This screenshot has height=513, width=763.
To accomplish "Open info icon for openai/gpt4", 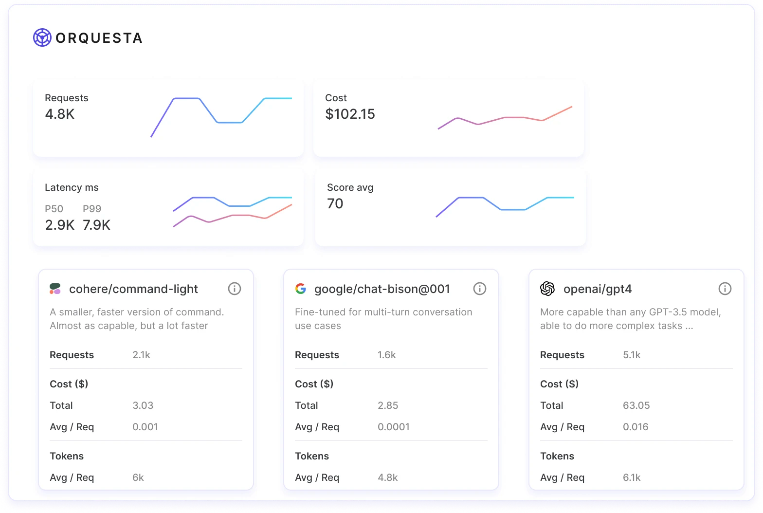I will tap(725, 289).
